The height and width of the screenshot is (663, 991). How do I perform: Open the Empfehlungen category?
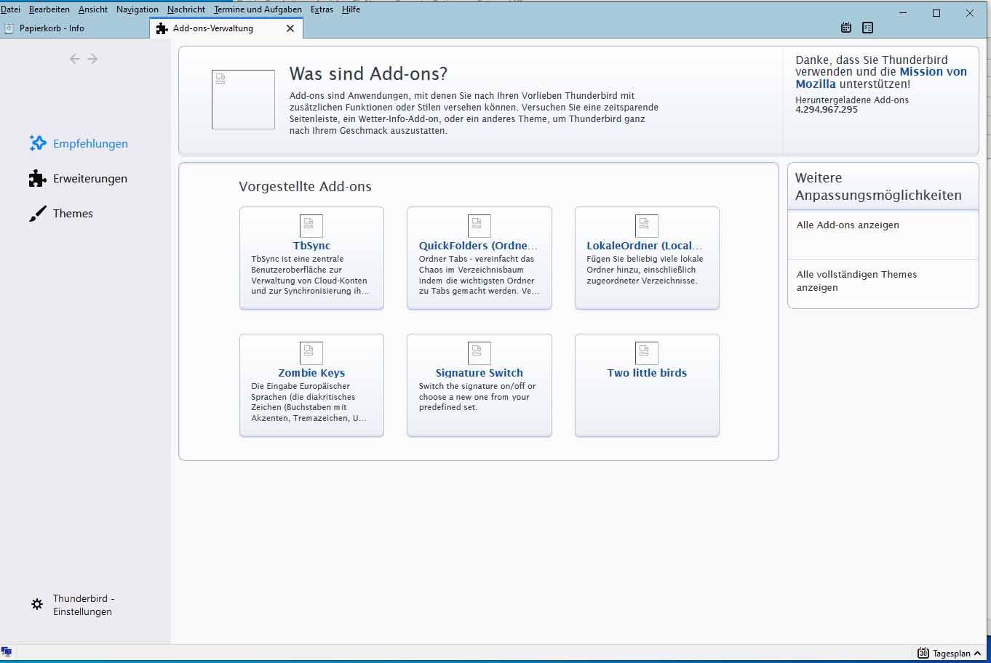pyautogui.click(x=90, y=144)
